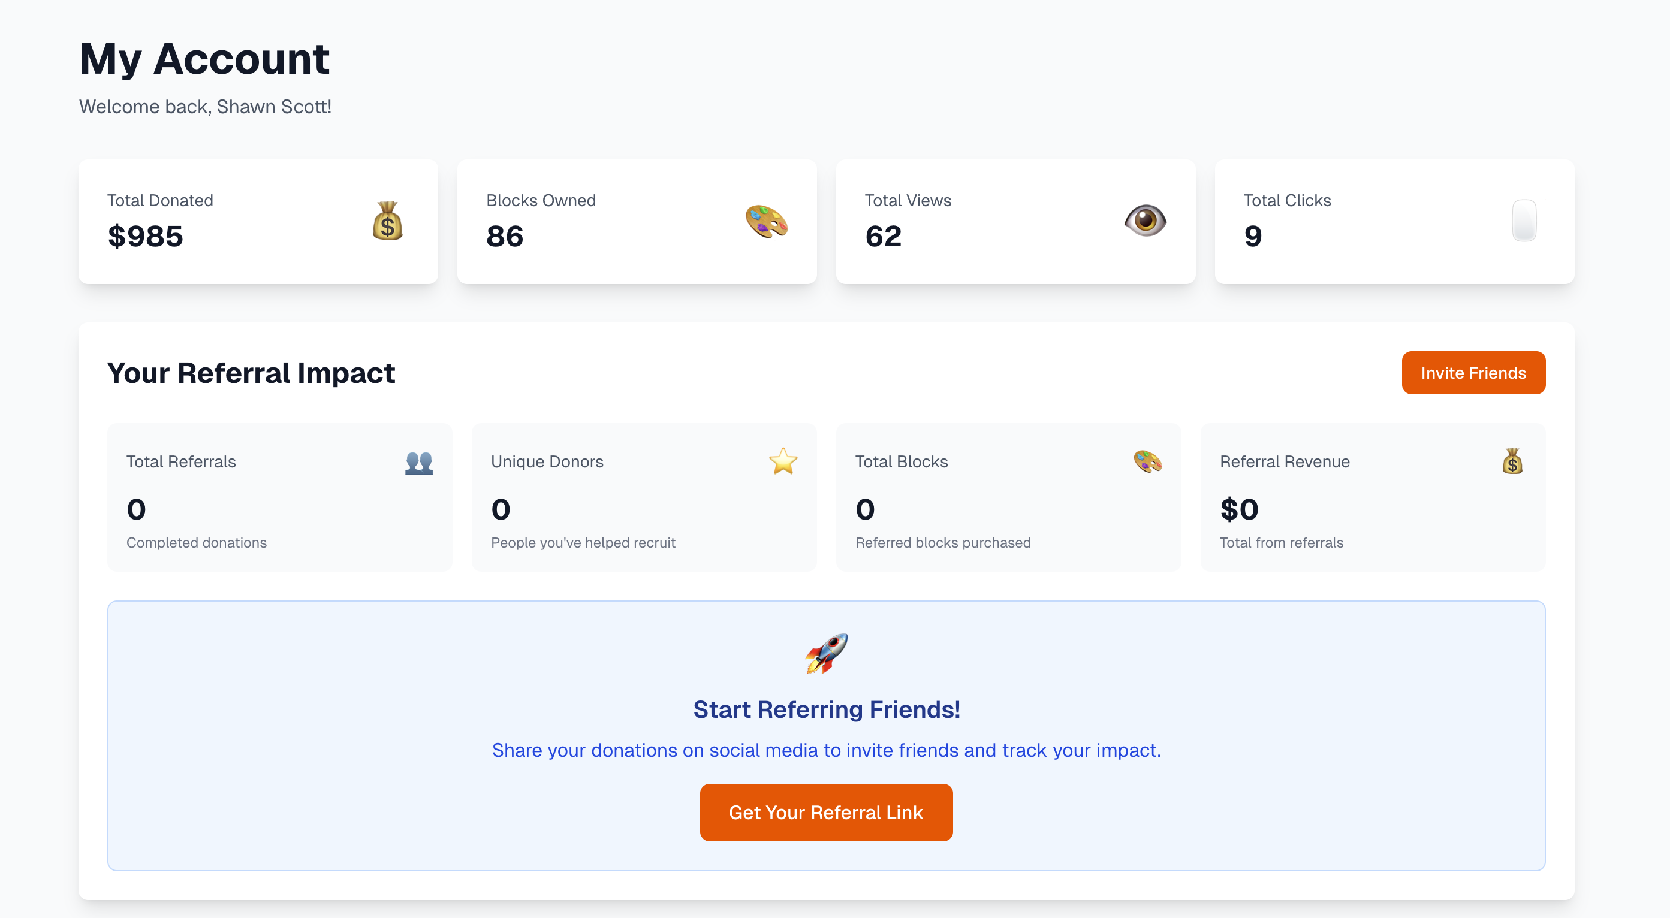Click the $985 Total Donated amount

coord(146,236)
